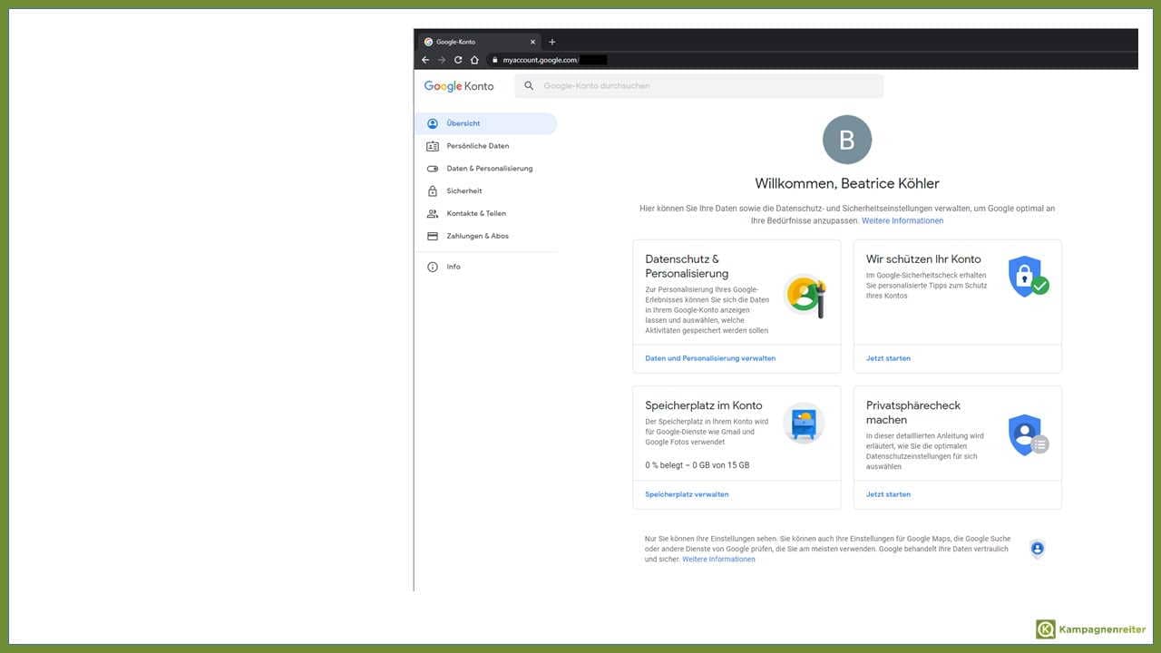Open Übersicht in the sidebar

click(485, 123)
